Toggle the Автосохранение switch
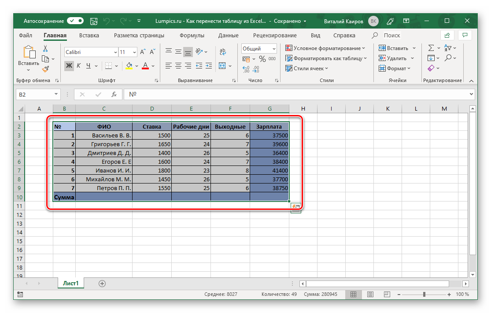Screen dimensions: 491x313 (x=75, y=21)
